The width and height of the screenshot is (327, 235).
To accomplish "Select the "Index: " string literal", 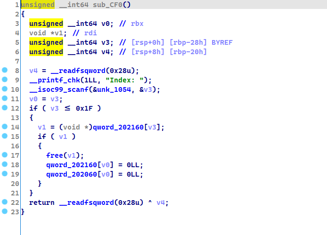I will click(x=125, y=80).
